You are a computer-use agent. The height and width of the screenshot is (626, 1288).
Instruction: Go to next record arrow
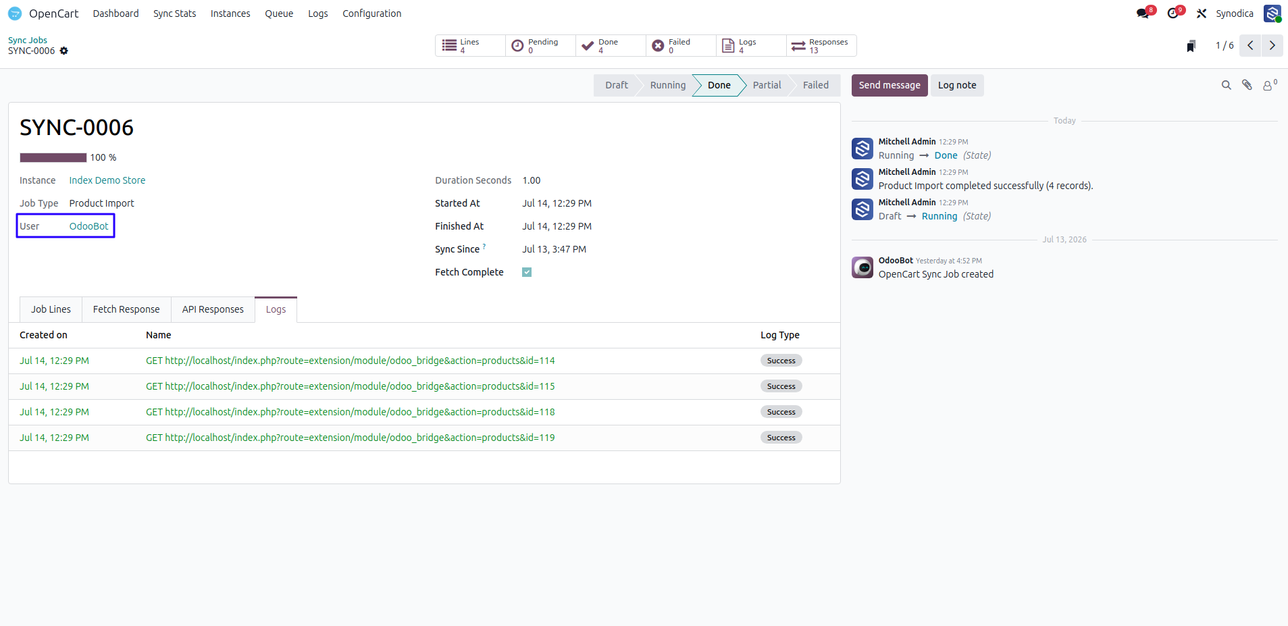[1272, 45]
